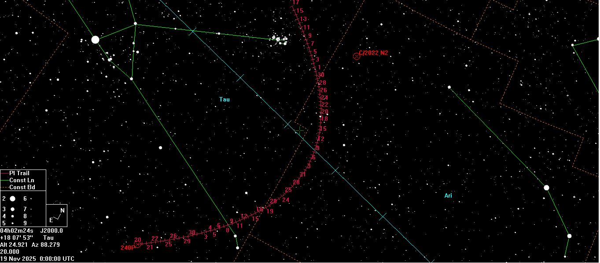The image size is (600, 263).
Task: Click the Const Ln legend entry
Action: (22, 180)
